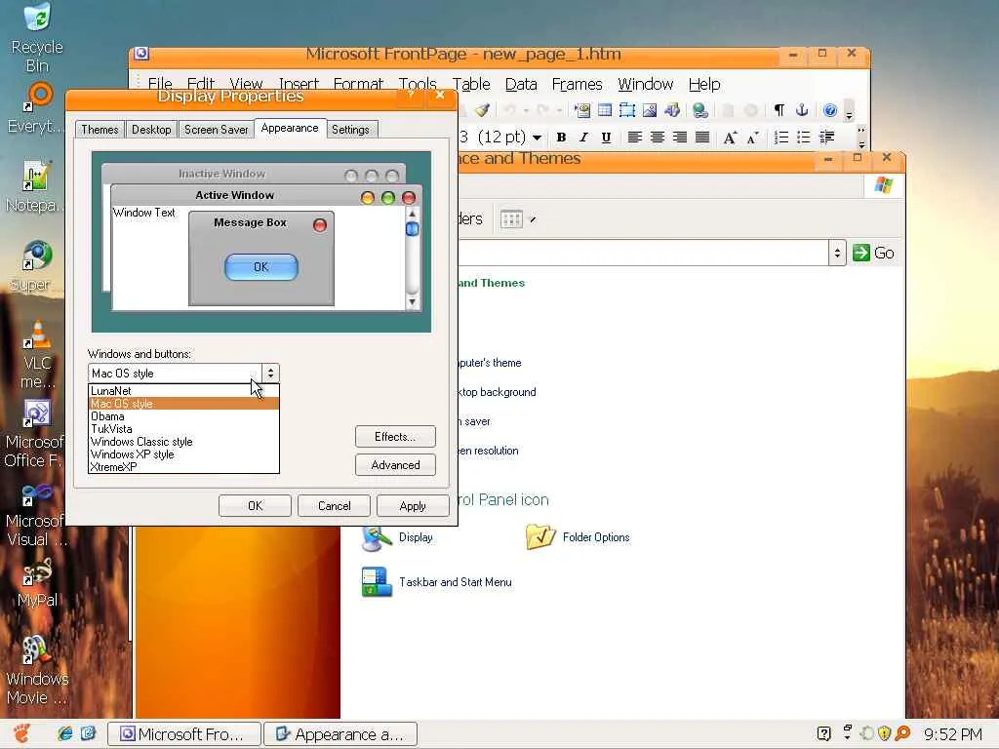Open FrontPage Help question mark icon
Screen dimensions: 999x749
(829, 110)
